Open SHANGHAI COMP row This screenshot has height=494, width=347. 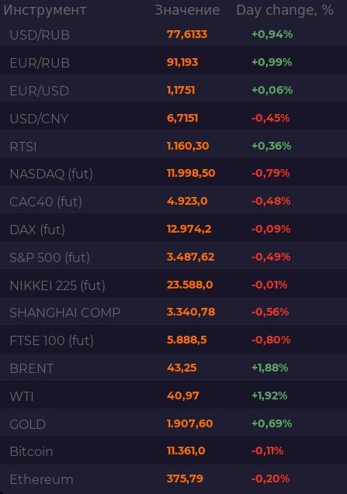tap(174, 313)
